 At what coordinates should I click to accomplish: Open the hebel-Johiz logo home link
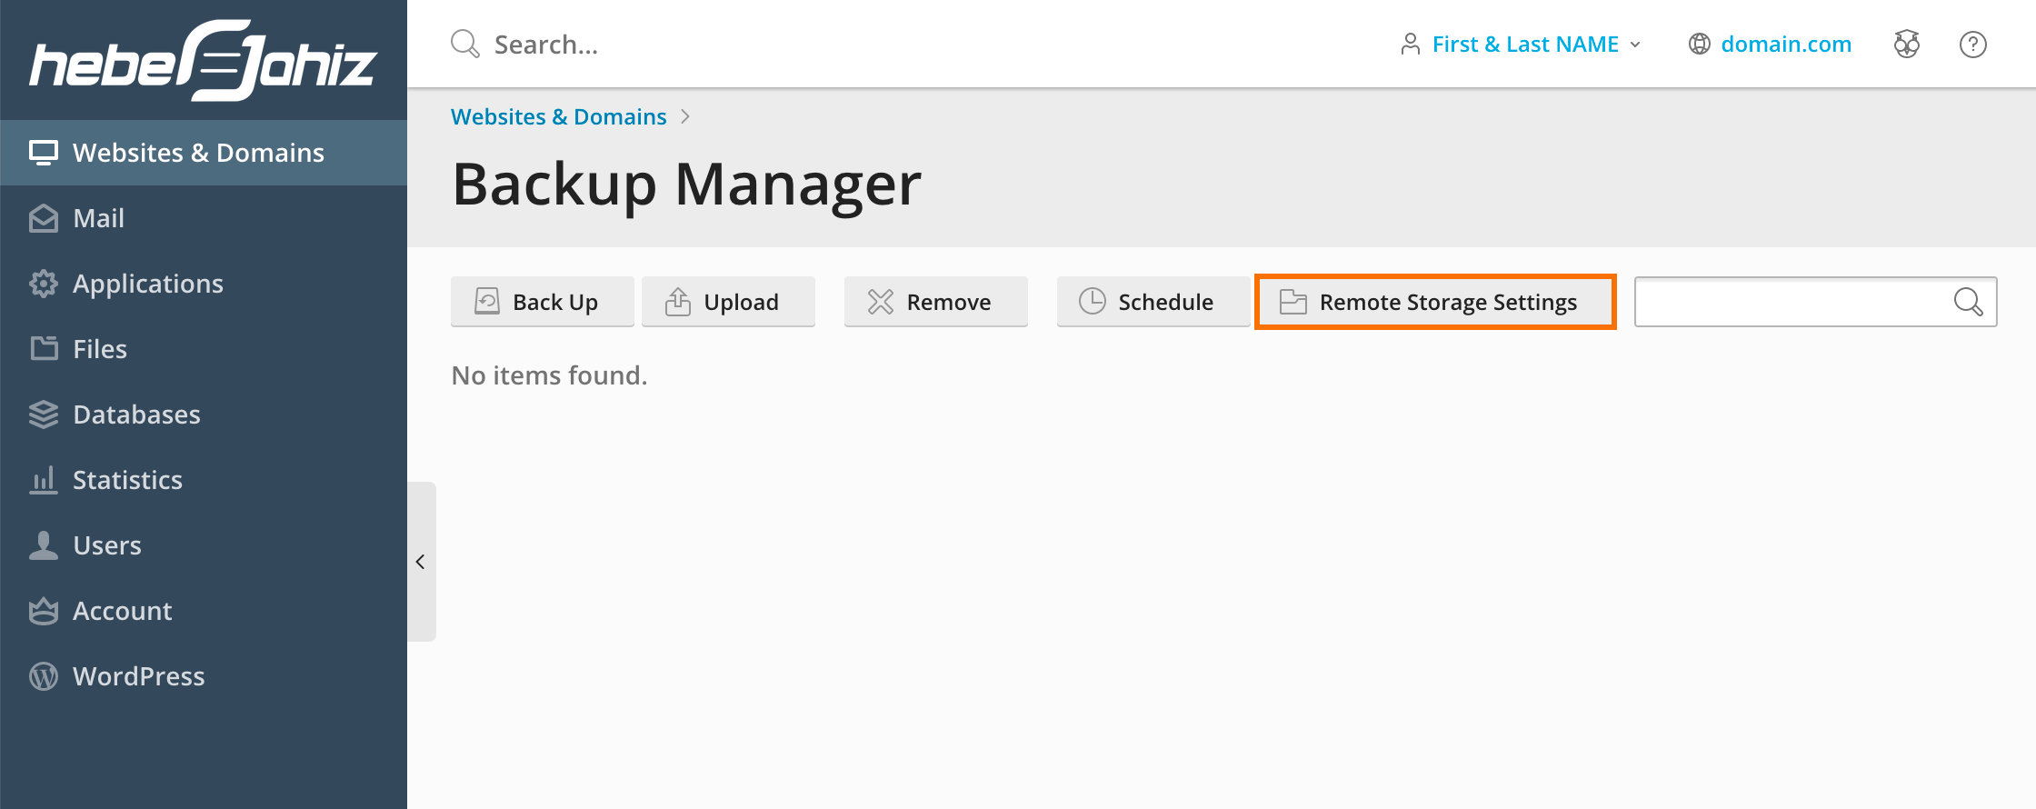click(203, 60)
